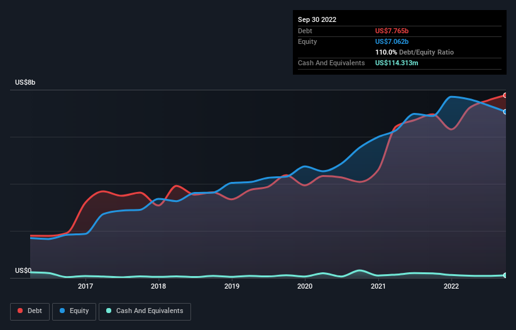This screenshot has height=330, width=516.
Task: Click the 2020 x-axis label
Action: [305, 286]
